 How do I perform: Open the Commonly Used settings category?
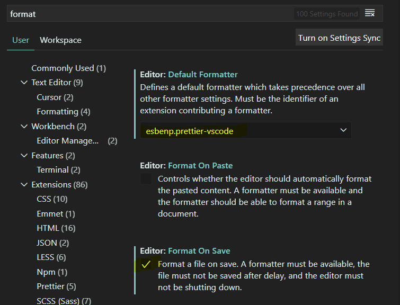[69, 68]
